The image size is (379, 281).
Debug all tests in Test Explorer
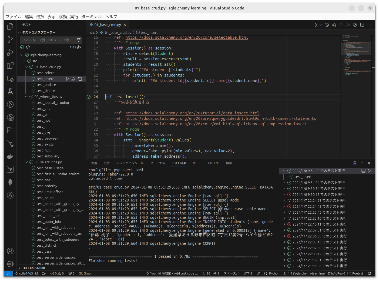click(x=79, y=47)
